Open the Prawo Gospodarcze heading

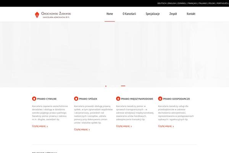(176, 99)
